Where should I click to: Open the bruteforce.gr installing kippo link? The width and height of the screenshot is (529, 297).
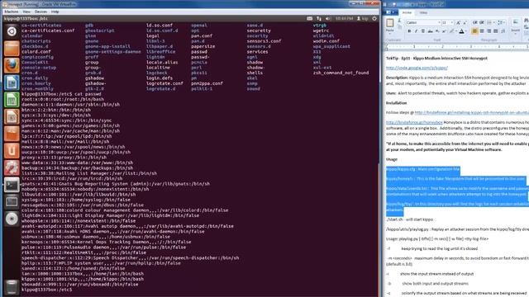pos(472,112)
